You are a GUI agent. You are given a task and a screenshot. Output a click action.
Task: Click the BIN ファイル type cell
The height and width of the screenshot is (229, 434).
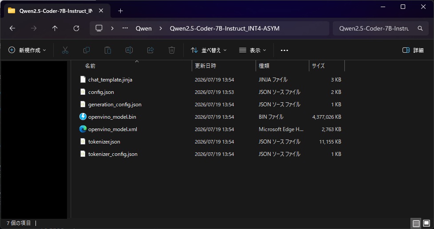271,117
